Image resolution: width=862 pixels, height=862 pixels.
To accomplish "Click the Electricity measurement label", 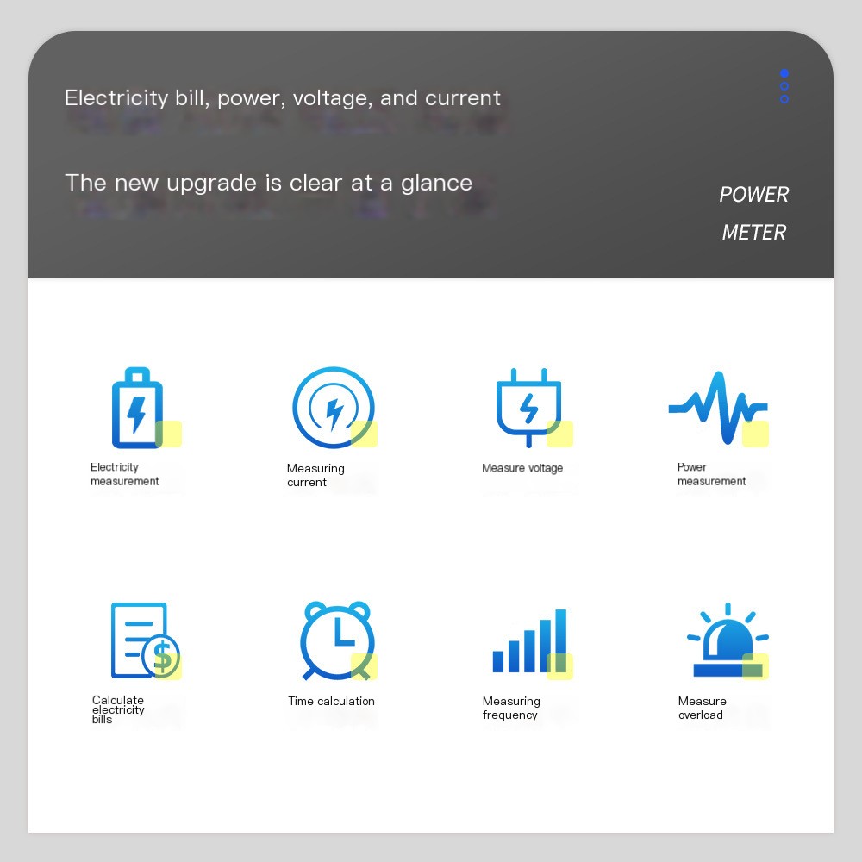I will [x=125, y=474].
